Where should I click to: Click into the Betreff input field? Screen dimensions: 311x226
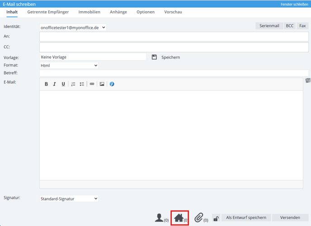pyautogui.click(x=174, y=73)
